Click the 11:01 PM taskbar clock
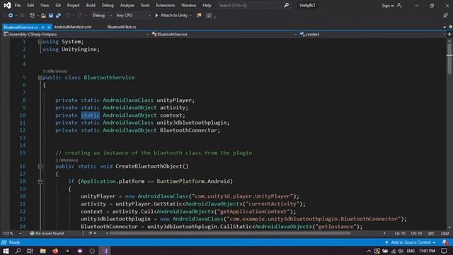 pyautogui.click(x=427, y=251)
